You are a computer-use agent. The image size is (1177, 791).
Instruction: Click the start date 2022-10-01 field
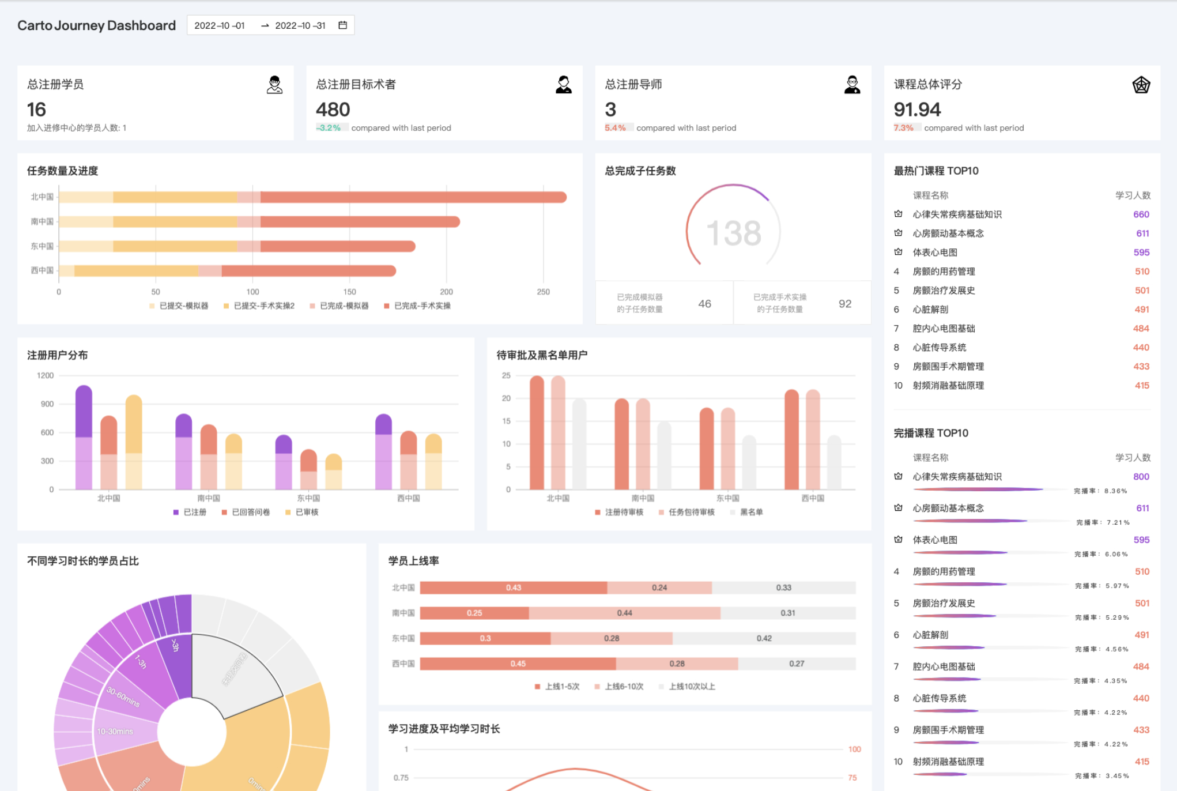pyautogui.click(x=220, y=25)
